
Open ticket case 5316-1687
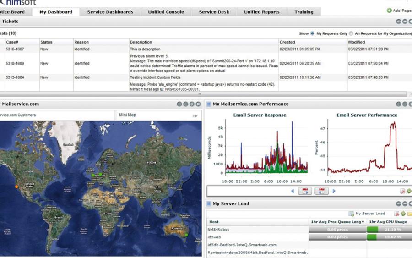pos(15,49)
